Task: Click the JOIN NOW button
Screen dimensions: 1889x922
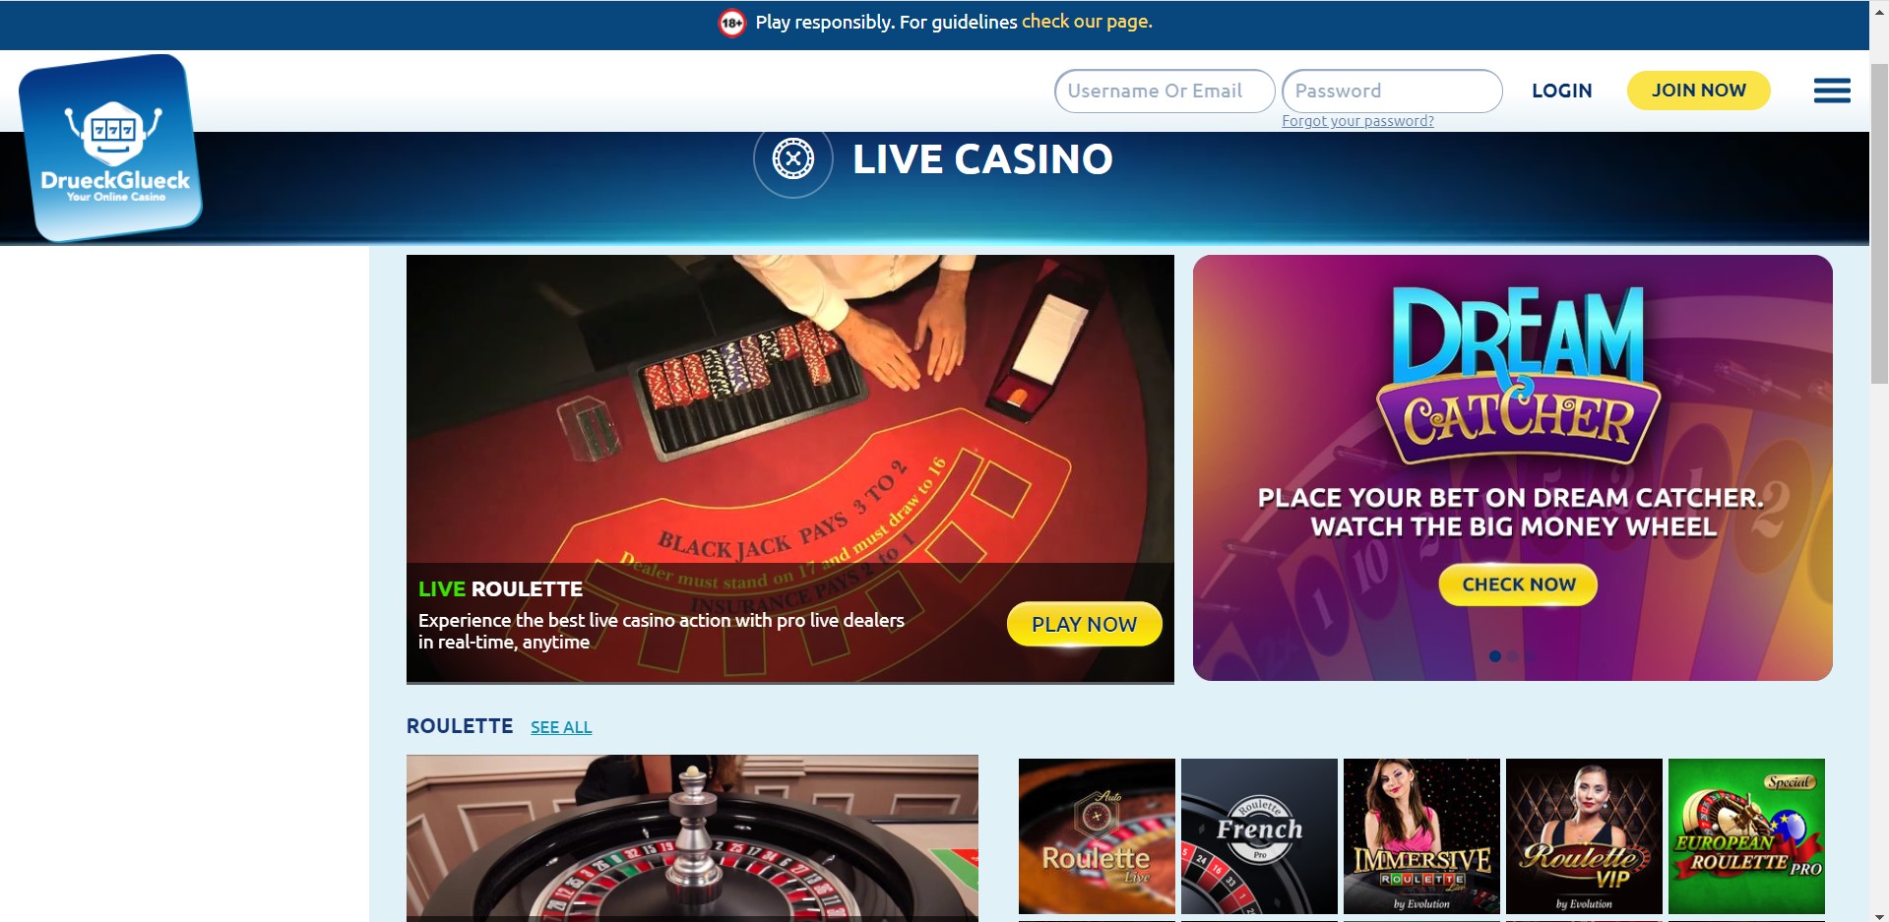Action: pos(1698,91)
